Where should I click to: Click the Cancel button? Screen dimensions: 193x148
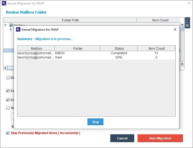122,138
